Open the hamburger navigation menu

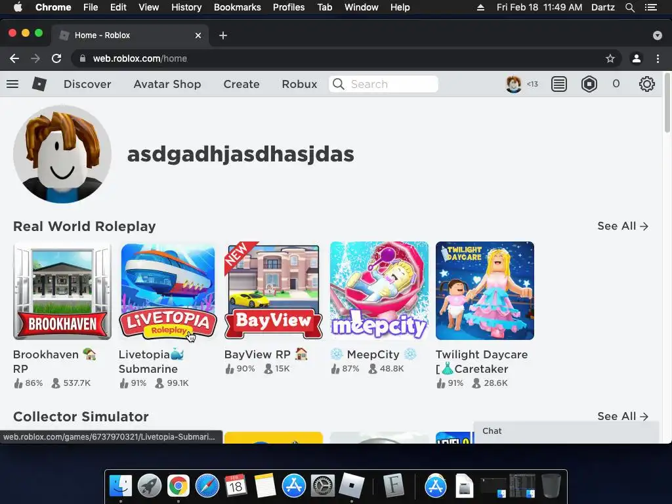(12, 84)
